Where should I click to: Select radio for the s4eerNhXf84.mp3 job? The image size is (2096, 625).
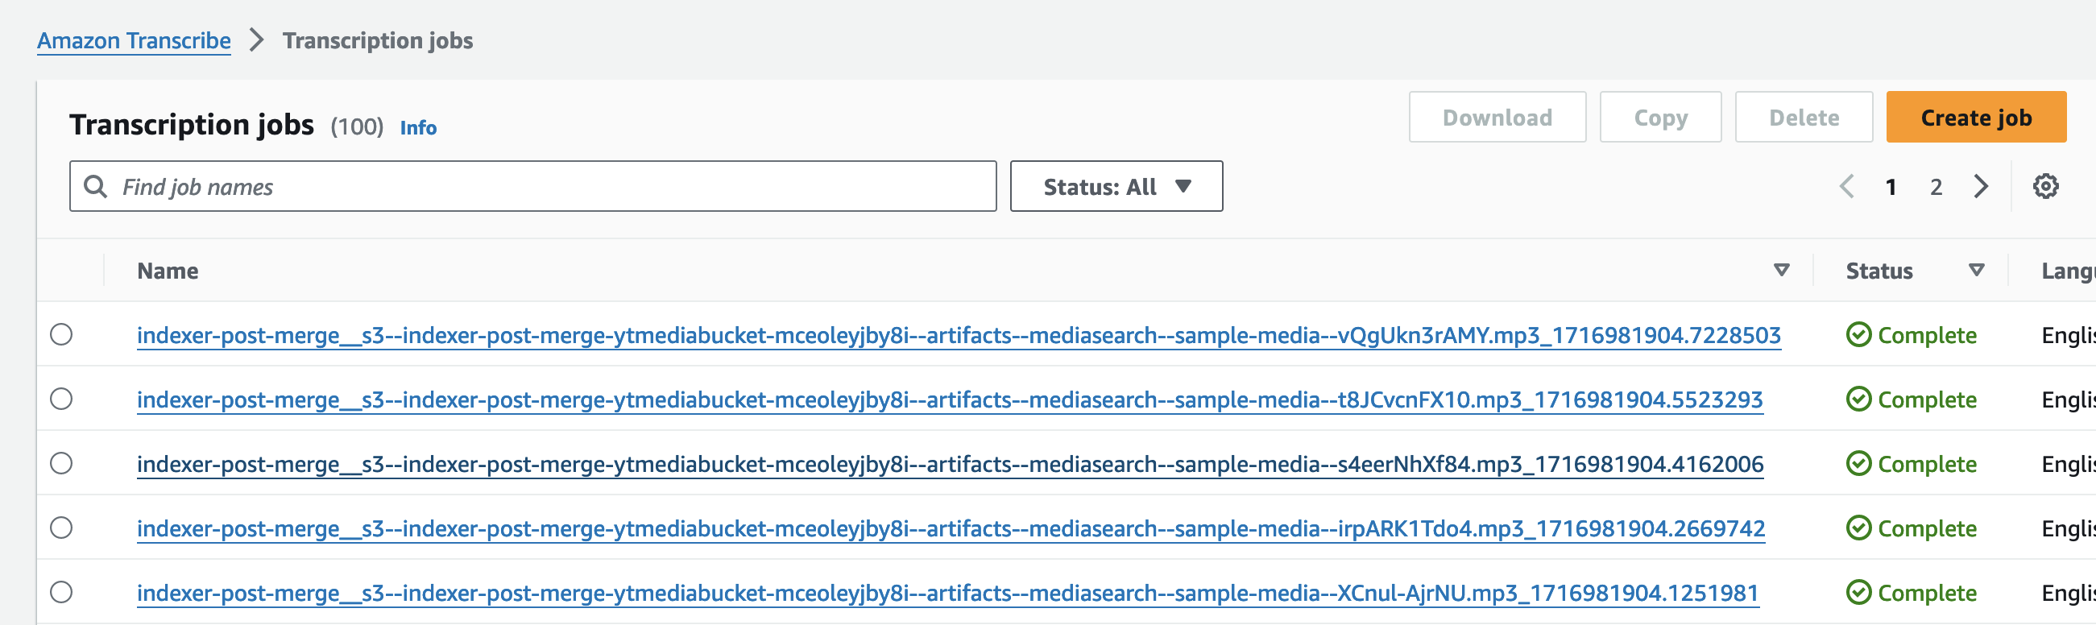click(x=61, y=463)
